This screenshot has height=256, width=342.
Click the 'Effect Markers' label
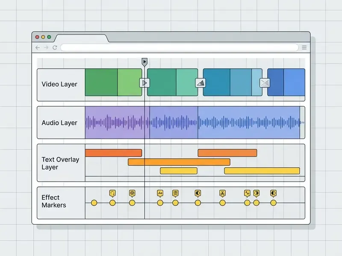click(54, 201)
